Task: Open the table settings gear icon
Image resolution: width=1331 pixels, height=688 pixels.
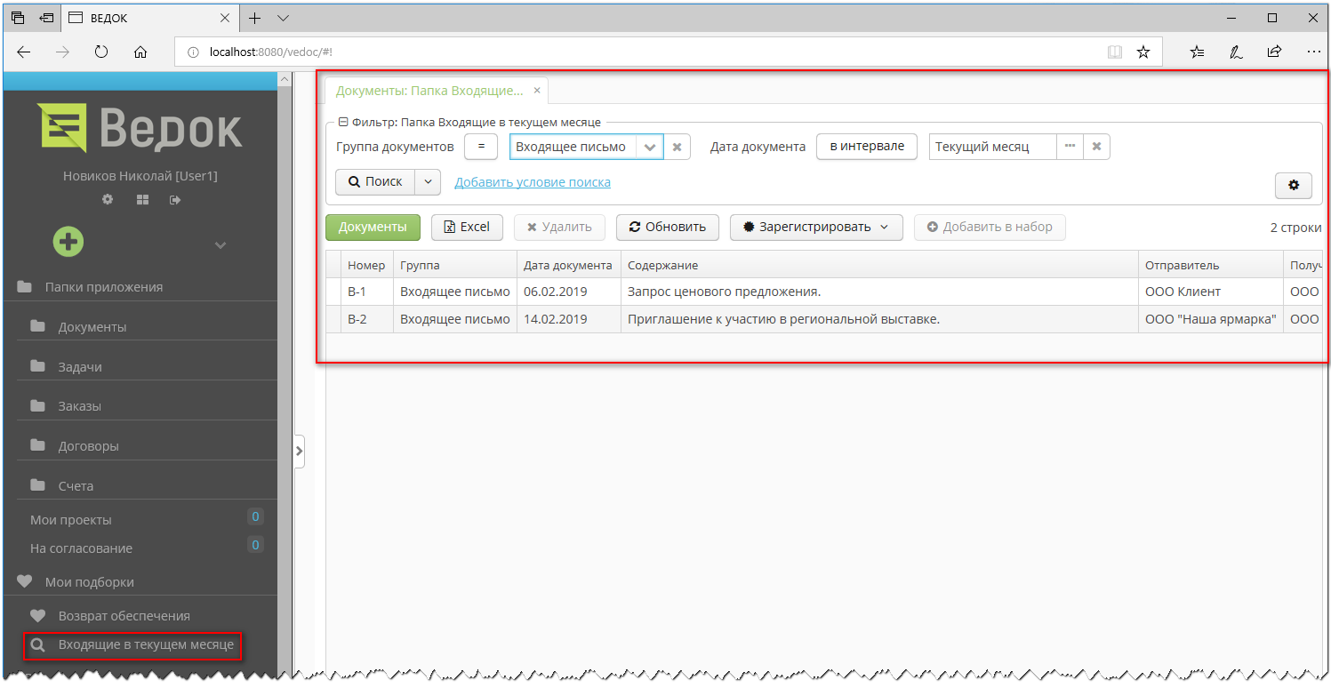Action: coord(1294,185)
